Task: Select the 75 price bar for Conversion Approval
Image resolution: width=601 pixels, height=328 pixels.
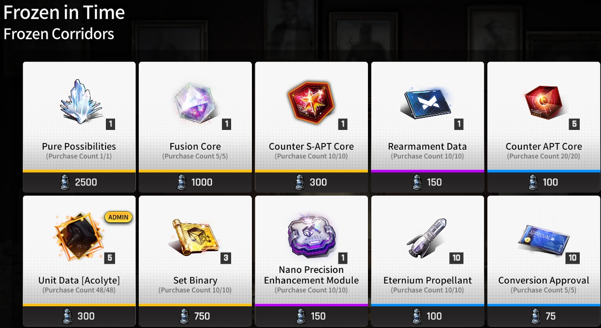Action: (x=543, y=316)
